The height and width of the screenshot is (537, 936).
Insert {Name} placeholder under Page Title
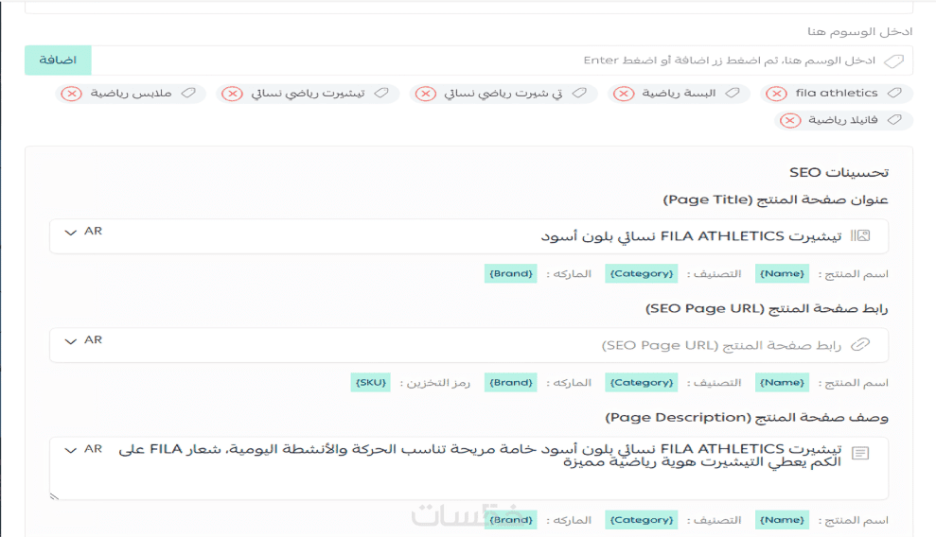coord(782,273)
